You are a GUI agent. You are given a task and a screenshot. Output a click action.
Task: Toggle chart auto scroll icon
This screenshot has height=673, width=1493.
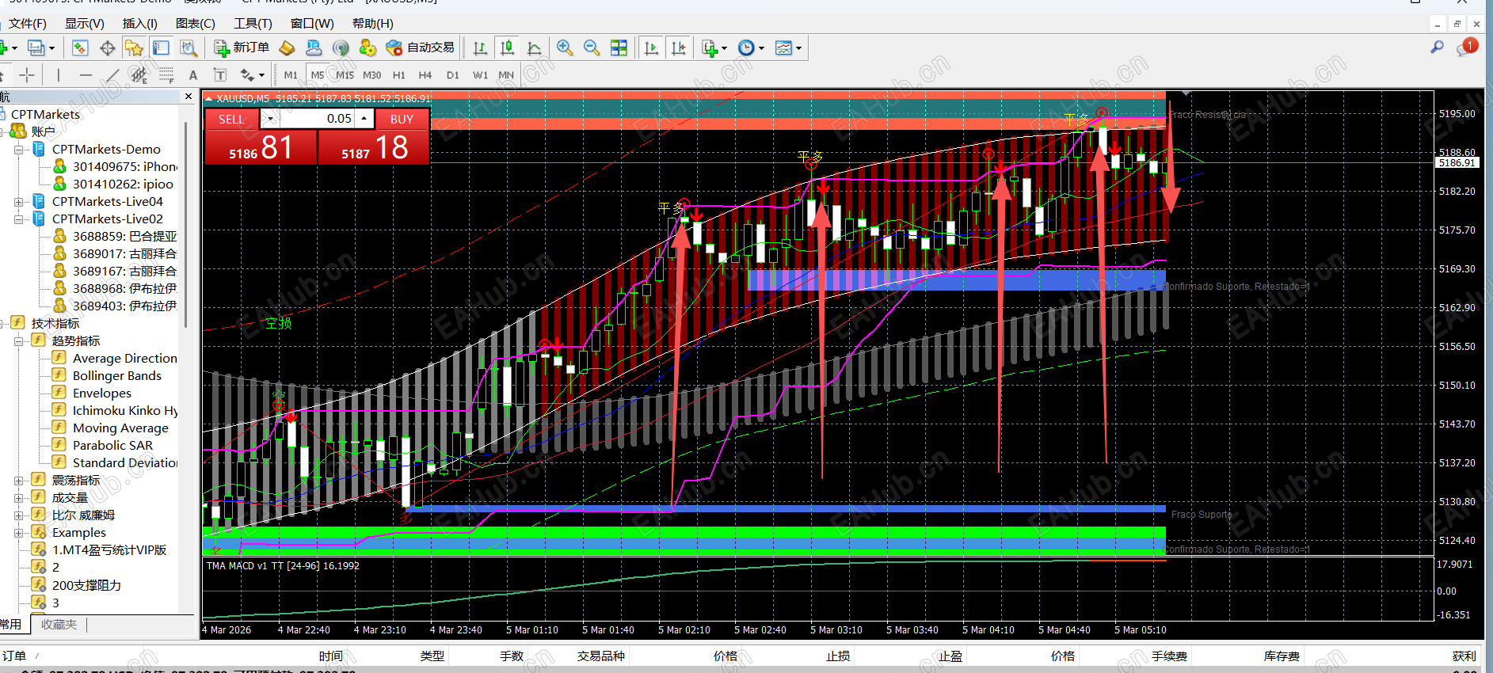click(651, 48)
